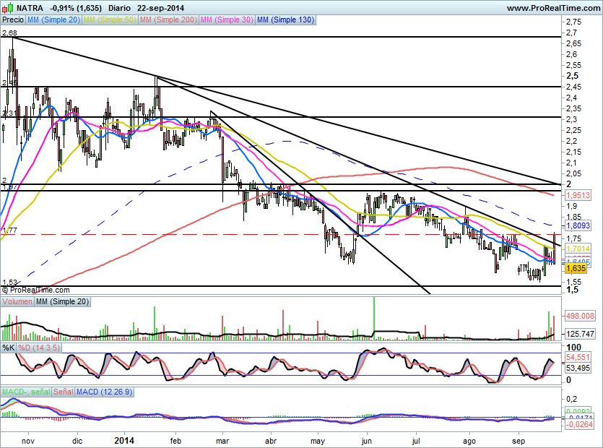603x448 pixels.
Task: Click the green MACD-, señal label
Action: coord(27,392)
